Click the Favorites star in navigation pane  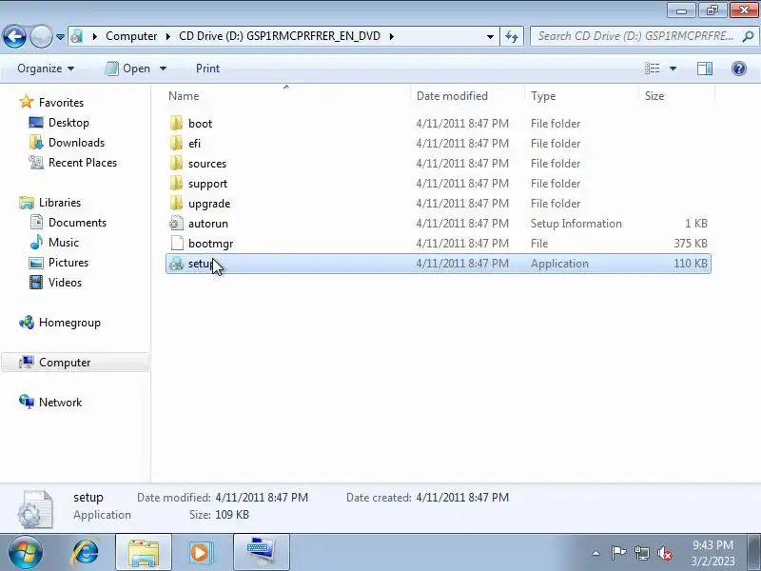27,102
